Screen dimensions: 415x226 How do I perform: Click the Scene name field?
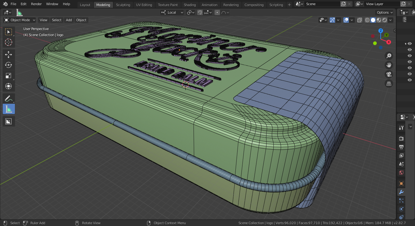click(x=322, y=4)
